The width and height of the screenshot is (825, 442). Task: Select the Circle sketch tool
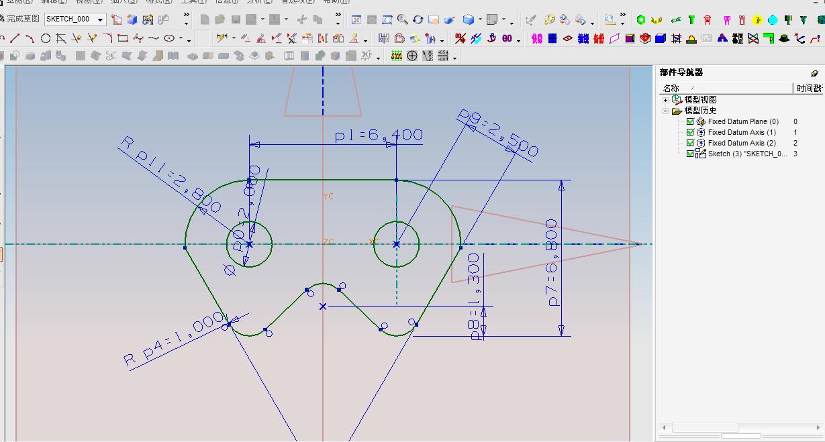pyautogui.click(x=46, y=38)
